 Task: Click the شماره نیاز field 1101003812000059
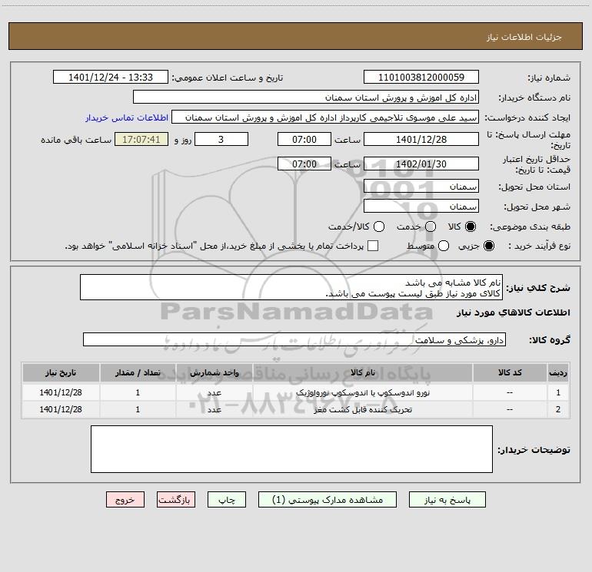click(x=421, y=78)
